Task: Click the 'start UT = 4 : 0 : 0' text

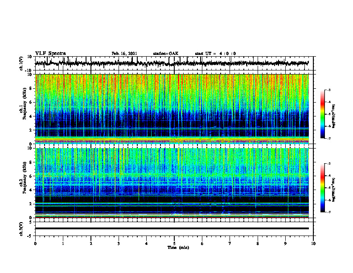Action: 215,54
